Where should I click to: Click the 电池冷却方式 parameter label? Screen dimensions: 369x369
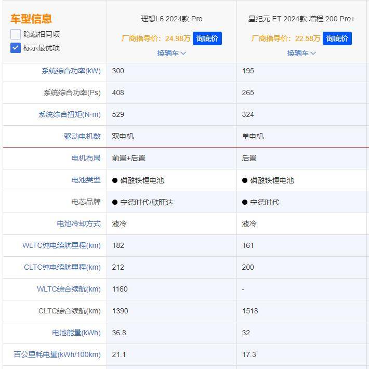(x=78, y=223)
